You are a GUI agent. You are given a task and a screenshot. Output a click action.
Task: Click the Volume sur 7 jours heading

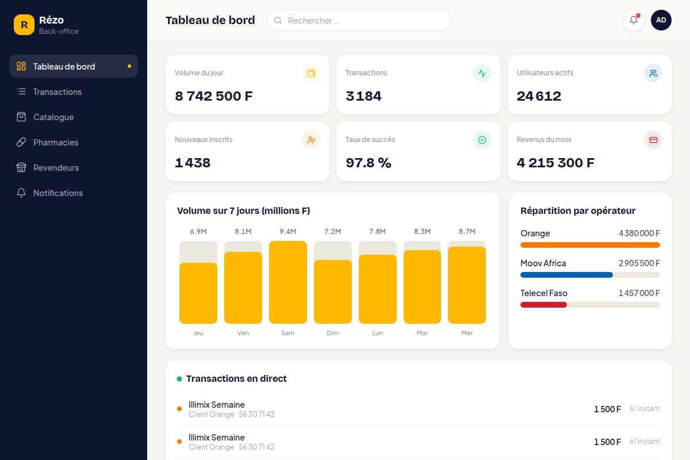[244, 211]
